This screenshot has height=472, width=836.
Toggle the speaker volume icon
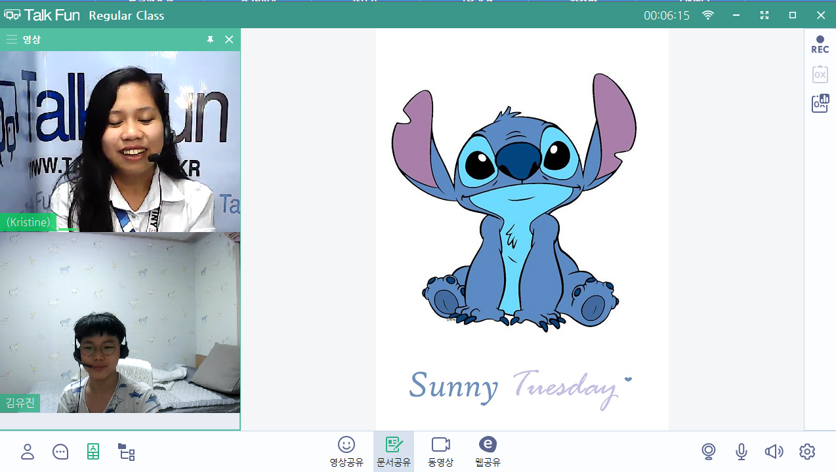coord(774,452)
